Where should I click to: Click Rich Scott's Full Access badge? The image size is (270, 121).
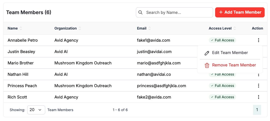[x=223, y=97]
